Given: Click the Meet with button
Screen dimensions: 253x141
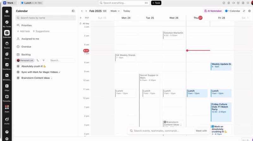Looking at the screenshot, I should pos(201,131).
